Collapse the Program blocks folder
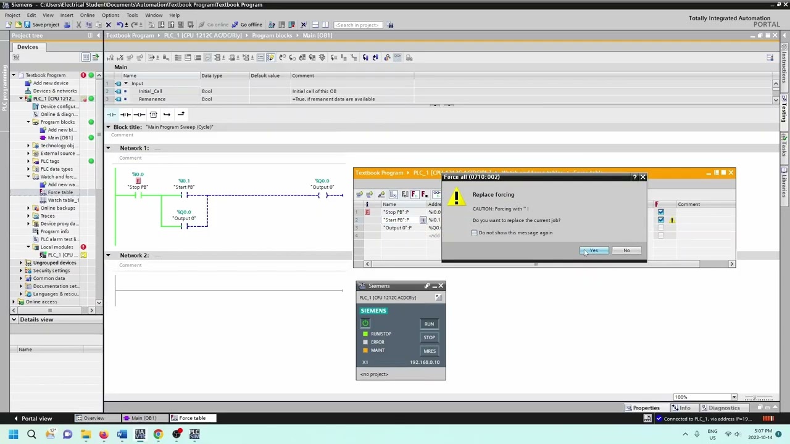 click(x=28, y=122)
